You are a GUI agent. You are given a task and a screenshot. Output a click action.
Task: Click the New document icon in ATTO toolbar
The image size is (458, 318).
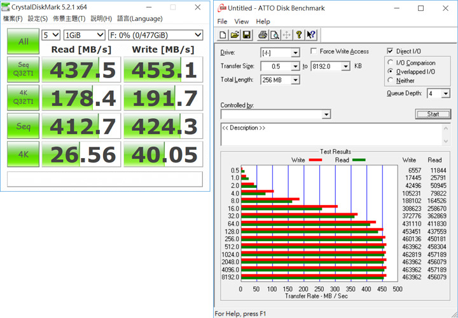pos(223,35)
